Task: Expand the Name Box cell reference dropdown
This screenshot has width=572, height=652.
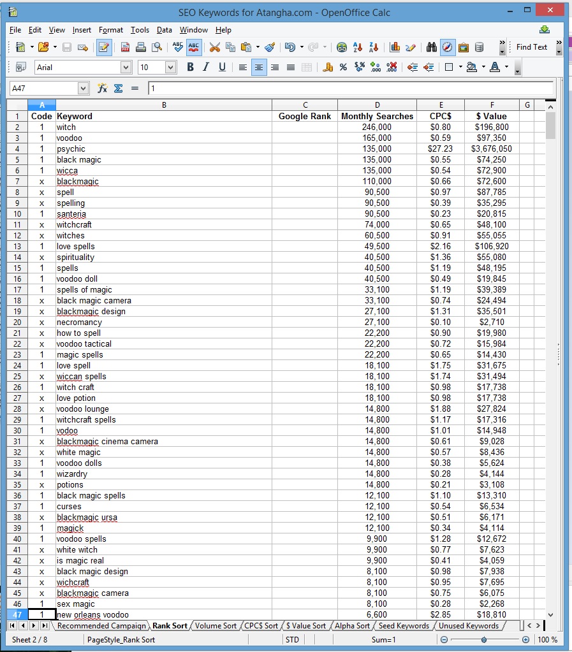Action: point(83,89)
